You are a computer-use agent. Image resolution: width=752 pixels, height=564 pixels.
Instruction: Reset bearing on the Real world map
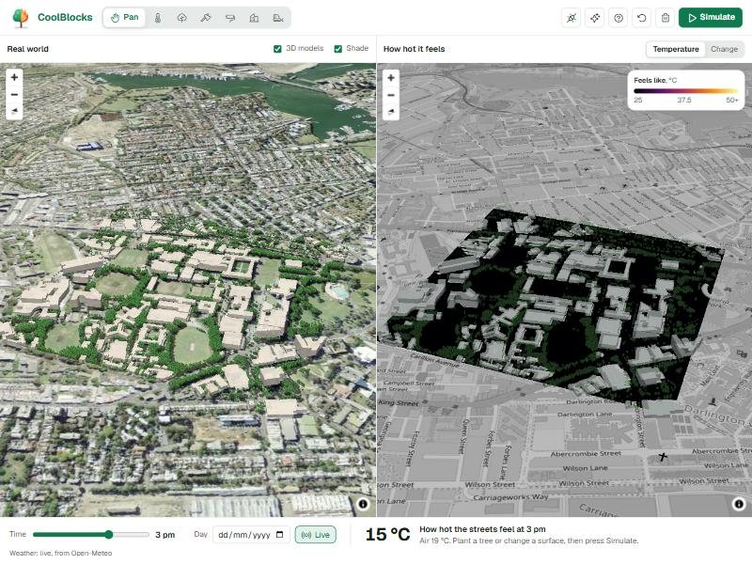pyautogui.click(x=14, y=111)
